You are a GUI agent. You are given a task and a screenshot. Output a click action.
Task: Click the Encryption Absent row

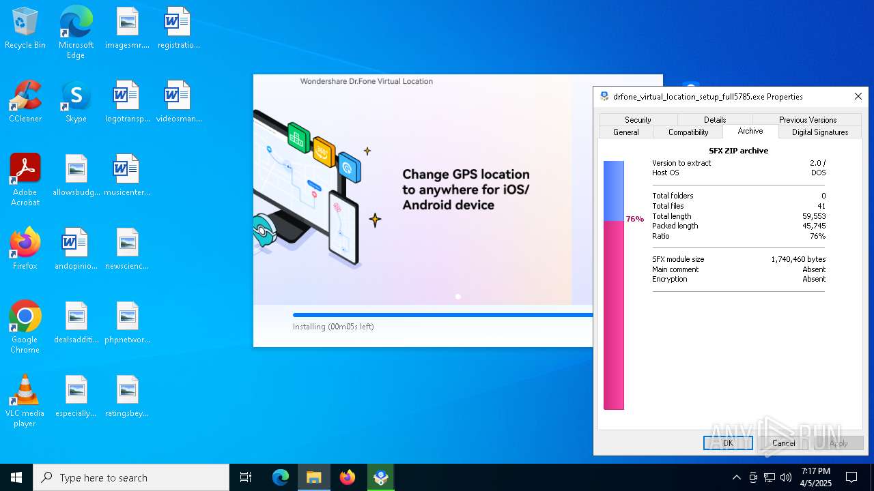(739, 279)
